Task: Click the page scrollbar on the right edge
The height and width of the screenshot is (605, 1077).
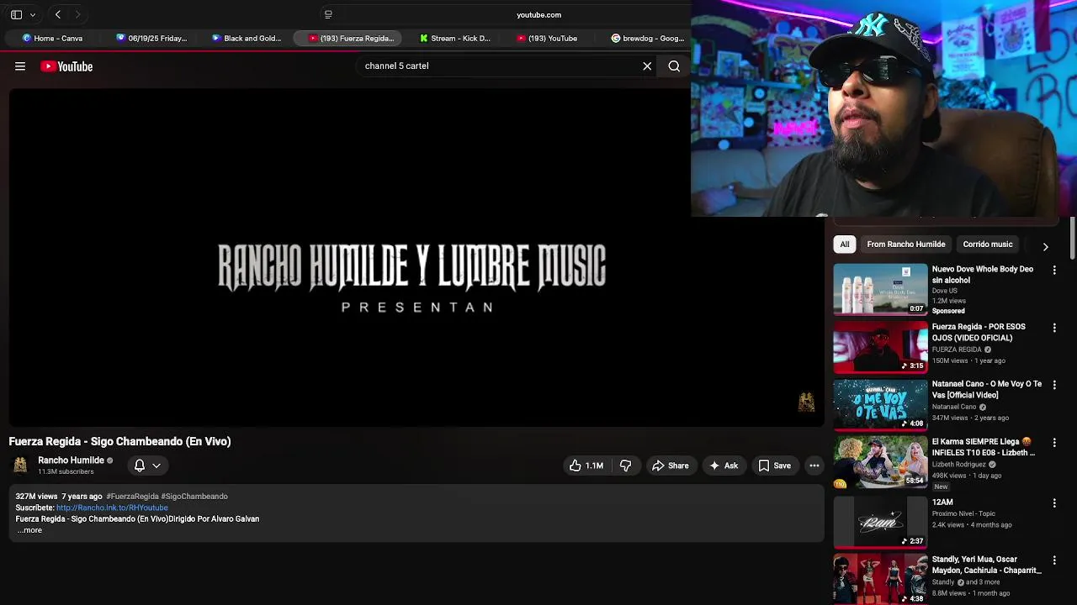Action: pyautogui.click(x=1073, y=238)
